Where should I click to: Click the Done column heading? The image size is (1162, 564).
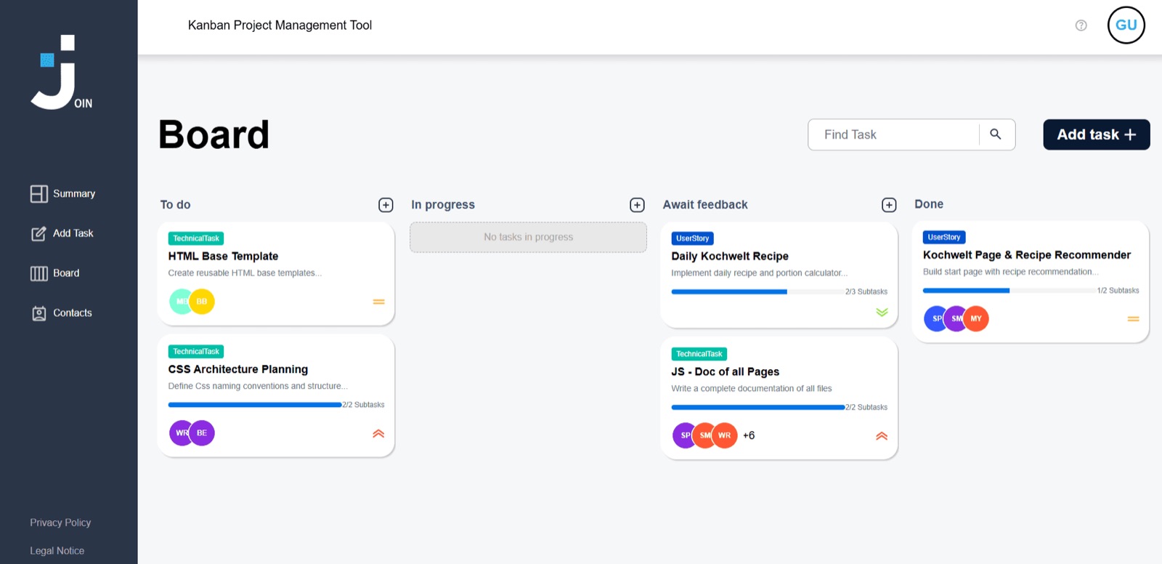coord(929,204)
